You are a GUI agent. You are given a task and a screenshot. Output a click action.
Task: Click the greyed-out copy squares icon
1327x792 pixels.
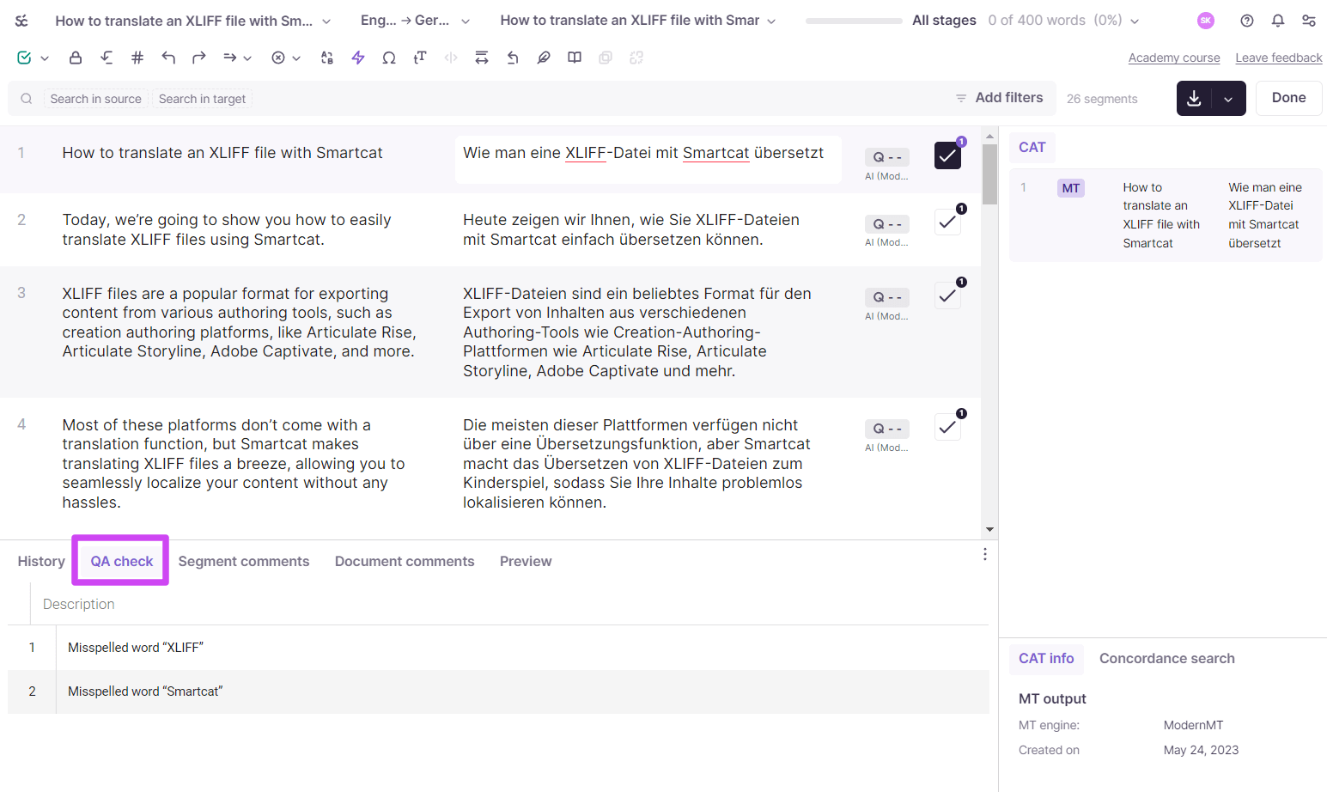tap(606, 58)
